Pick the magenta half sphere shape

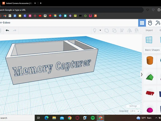point(150,110)
